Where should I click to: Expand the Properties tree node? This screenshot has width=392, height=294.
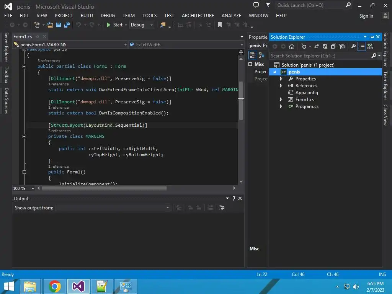tap(281, 79)
